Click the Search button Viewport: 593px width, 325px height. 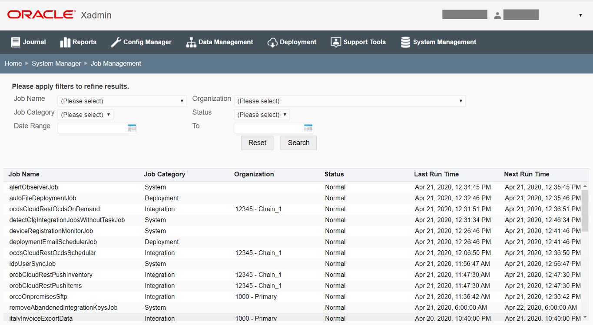point(298,143)
